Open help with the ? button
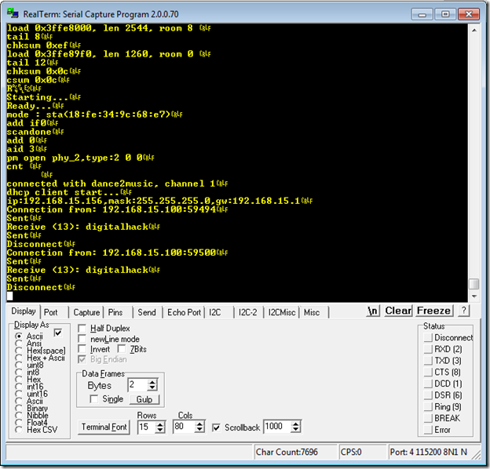 (464, 311)
